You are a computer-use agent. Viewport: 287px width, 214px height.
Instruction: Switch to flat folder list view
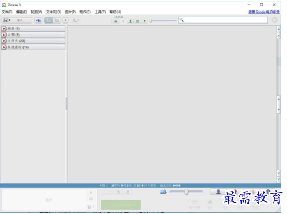[x=49, y=20]
